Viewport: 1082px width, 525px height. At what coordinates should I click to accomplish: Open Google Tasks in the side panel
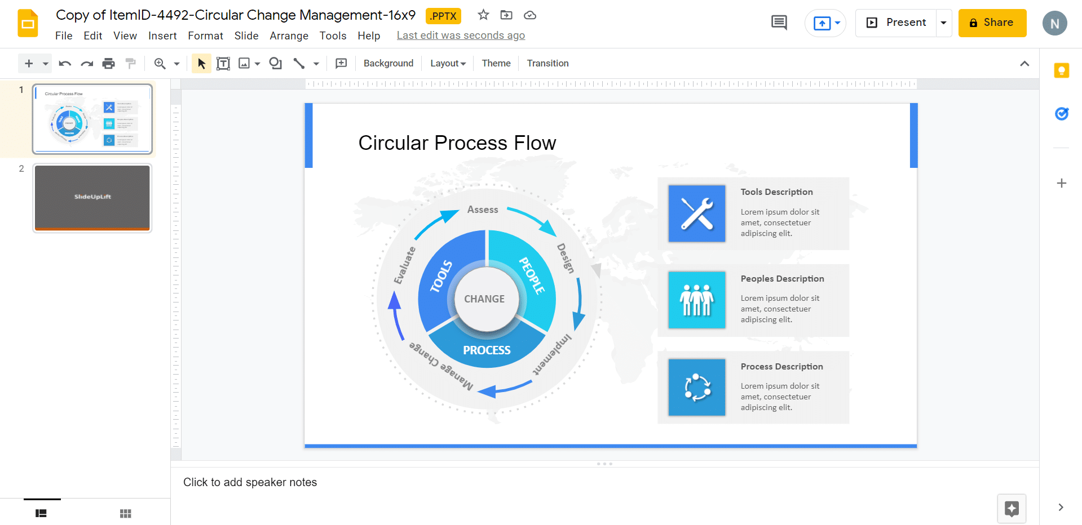[x=1062, y=113]
